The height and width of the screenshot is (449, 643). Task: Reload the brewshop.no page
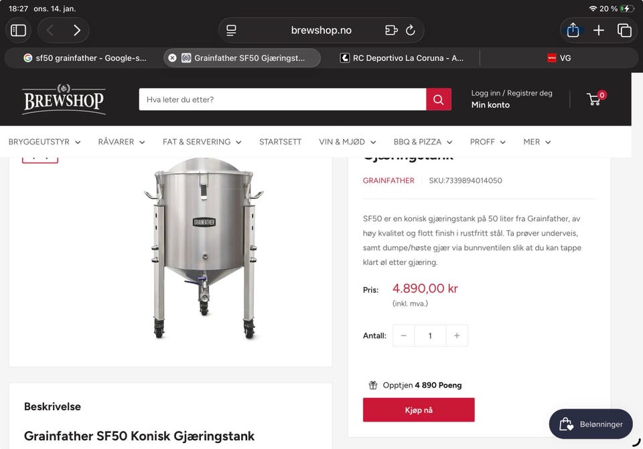point(411,30)
